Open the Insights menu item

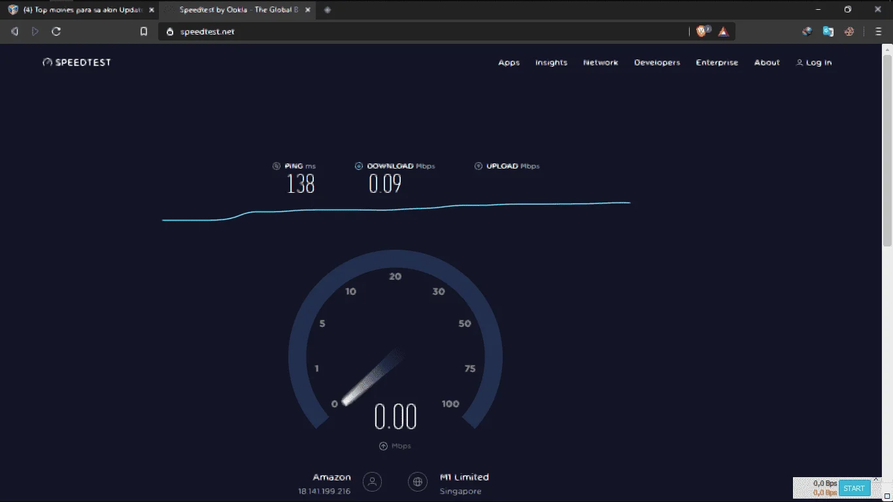(551, 63)
